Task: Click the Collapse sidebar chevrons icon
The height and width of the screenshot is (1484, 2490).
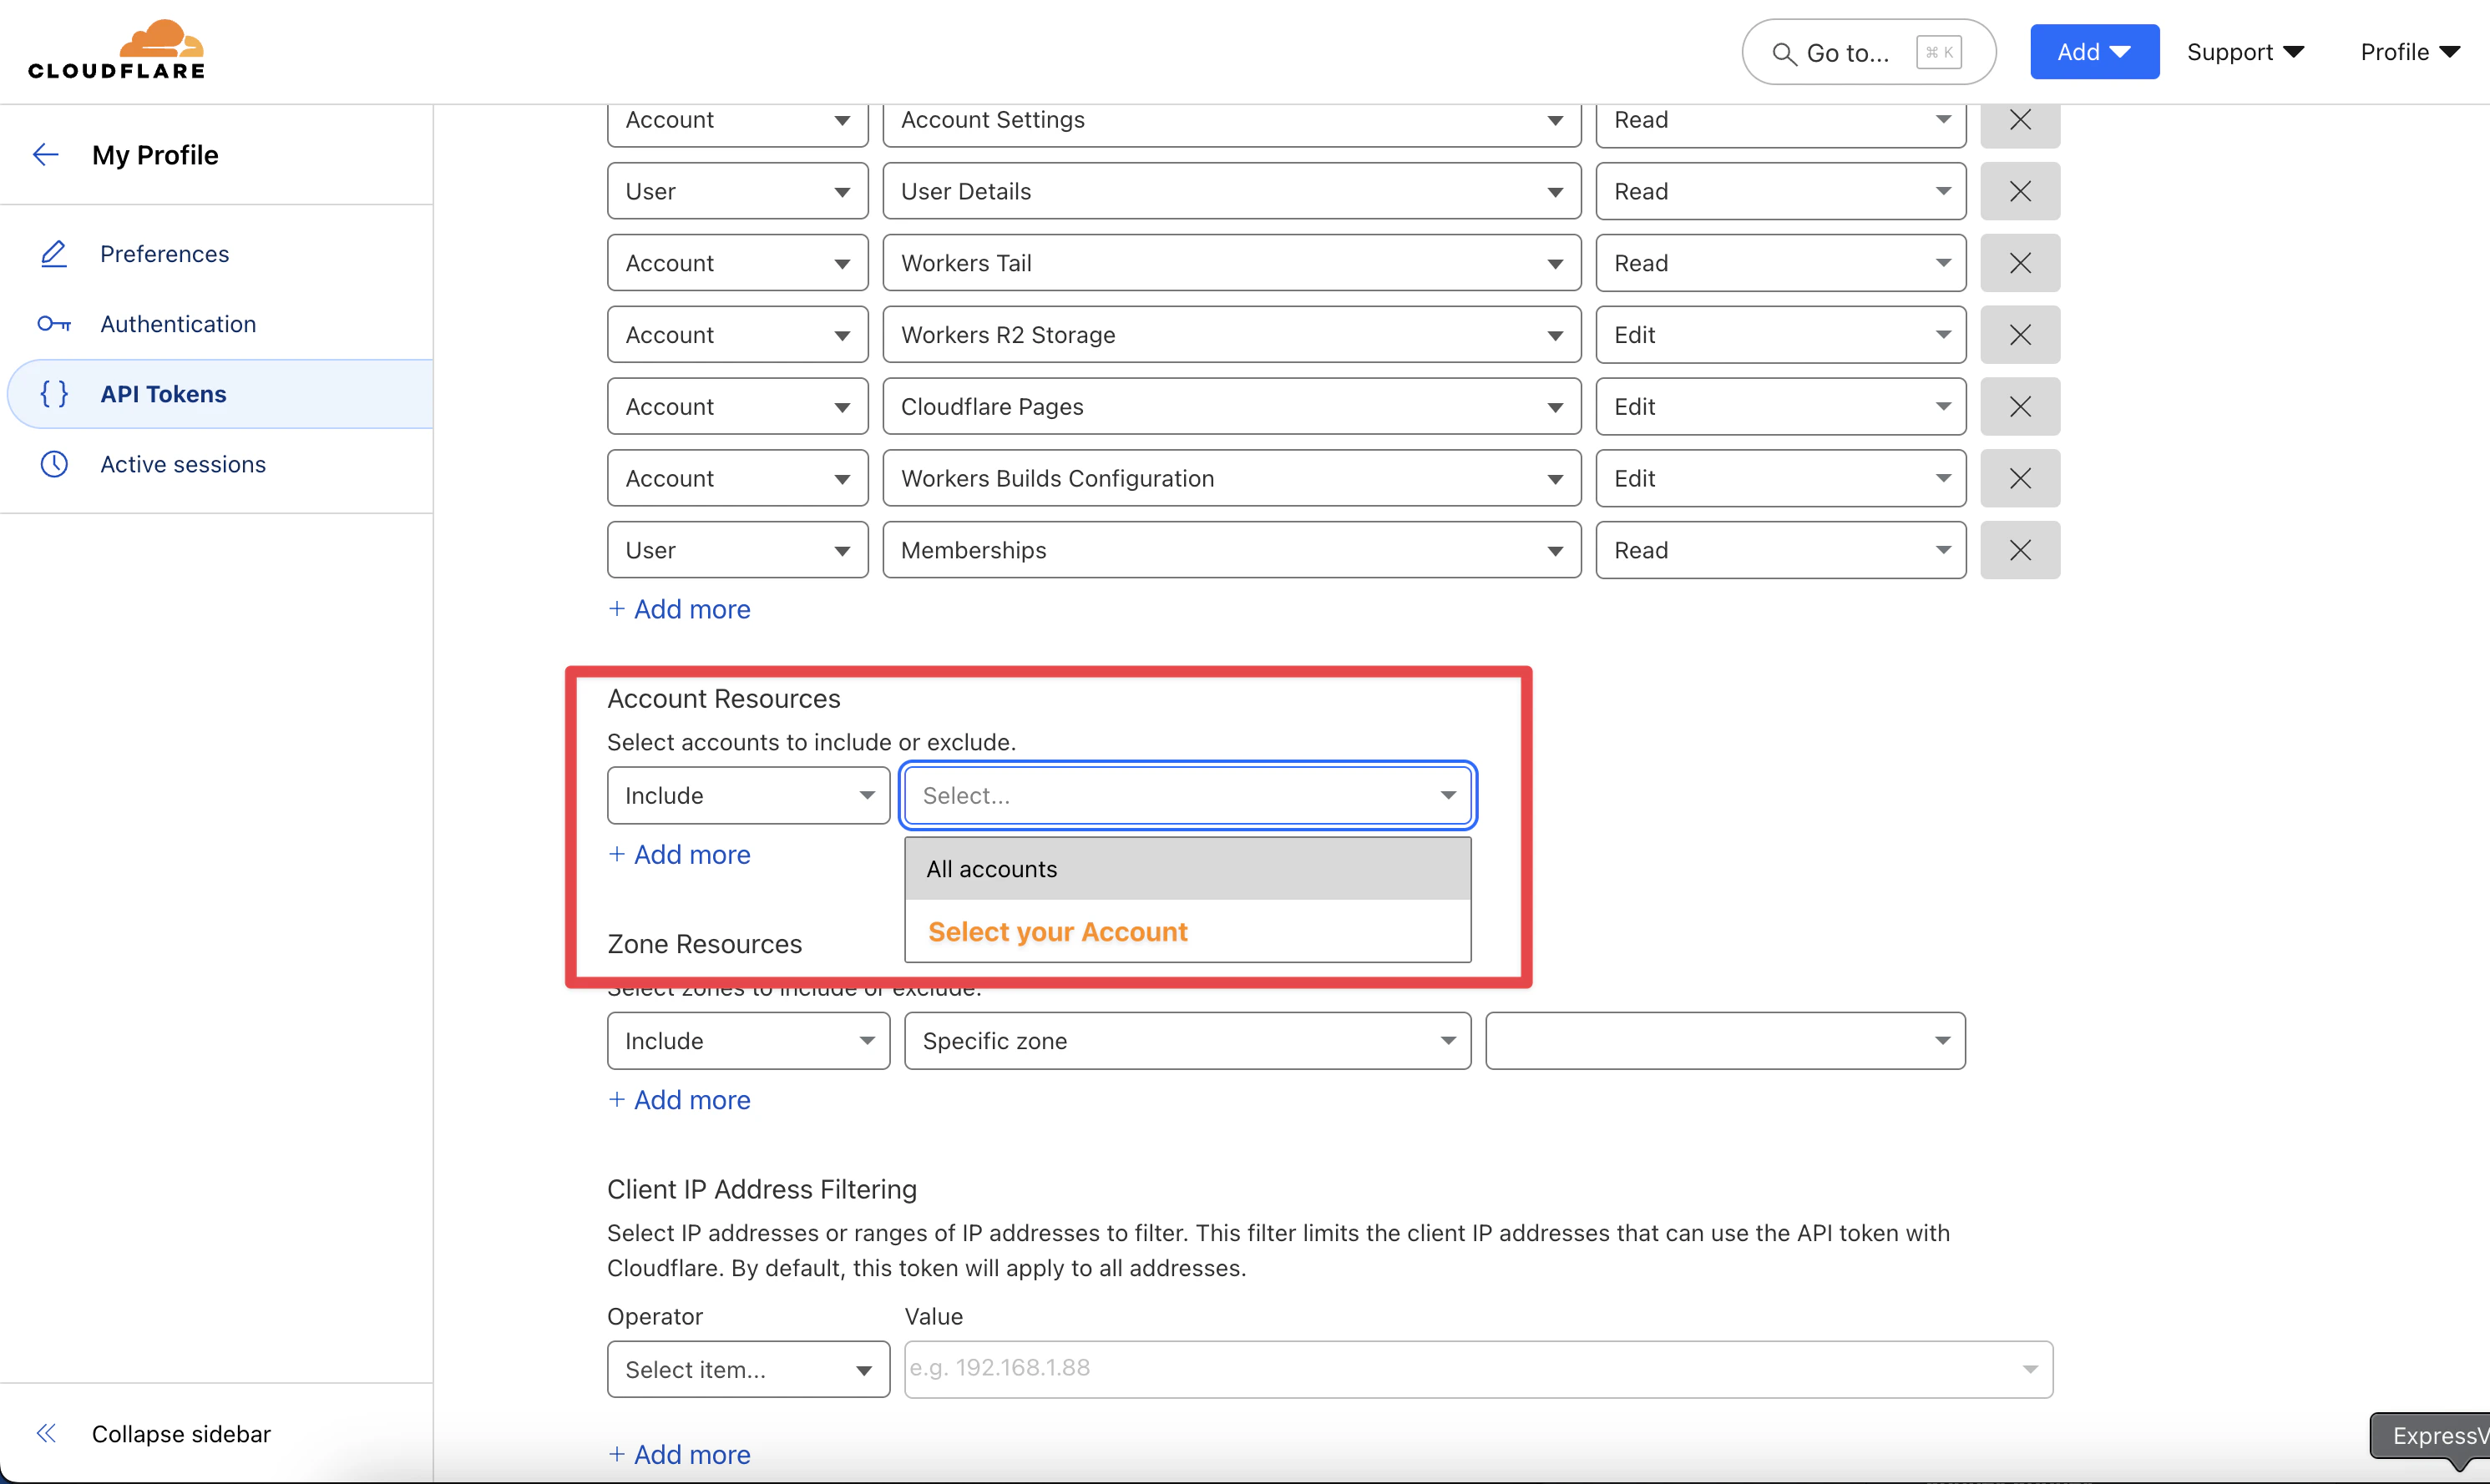Action: [46, 1433]
